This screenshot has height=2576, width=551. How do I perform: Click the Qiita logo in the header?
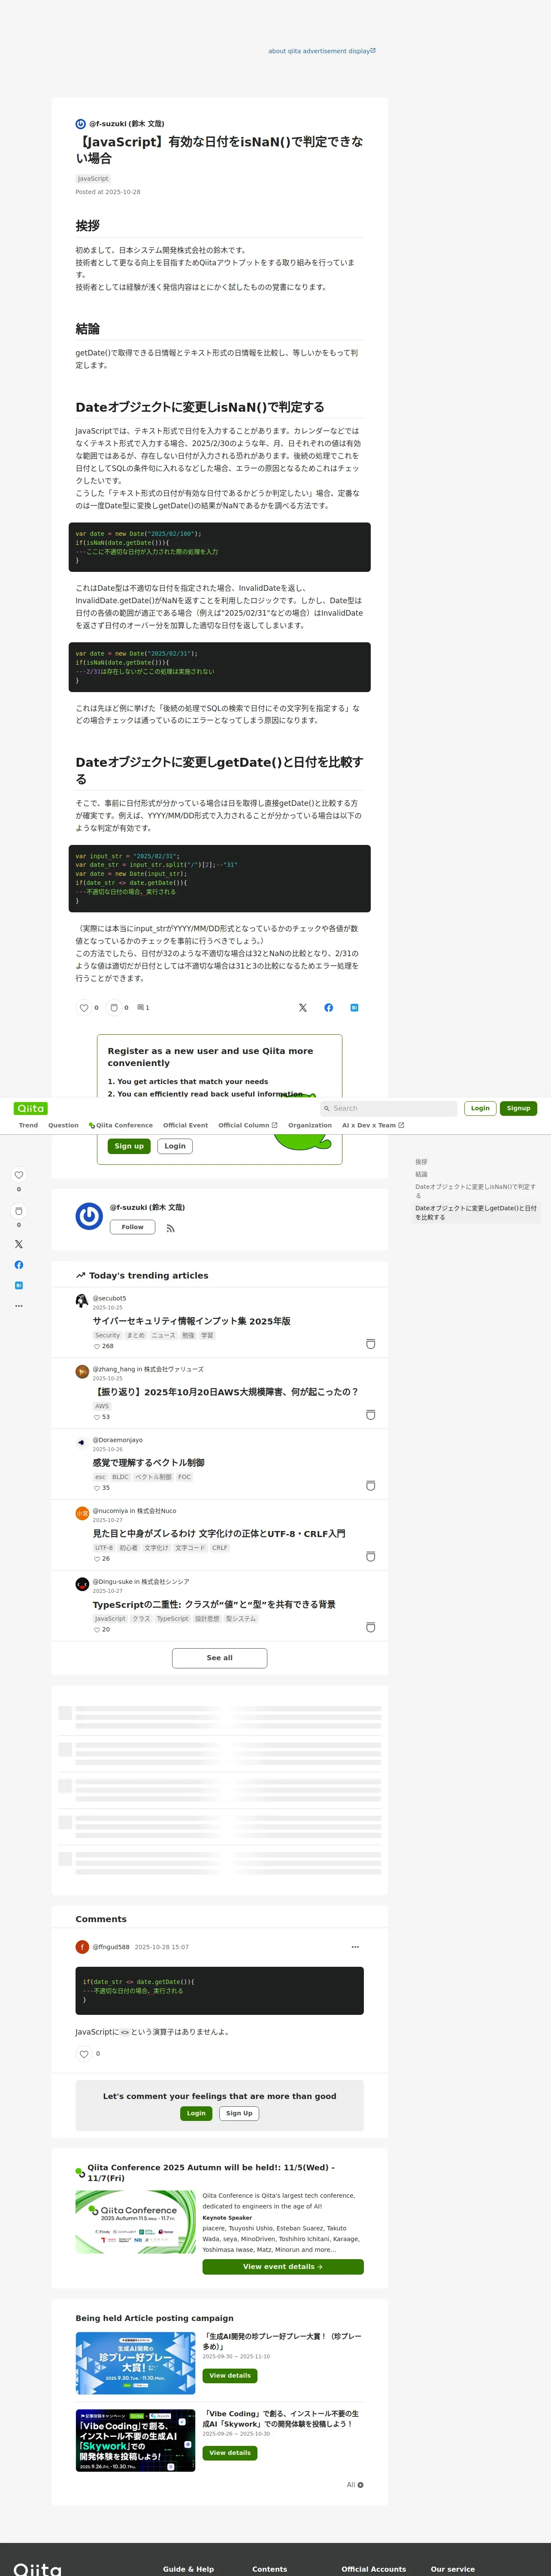31,1108
